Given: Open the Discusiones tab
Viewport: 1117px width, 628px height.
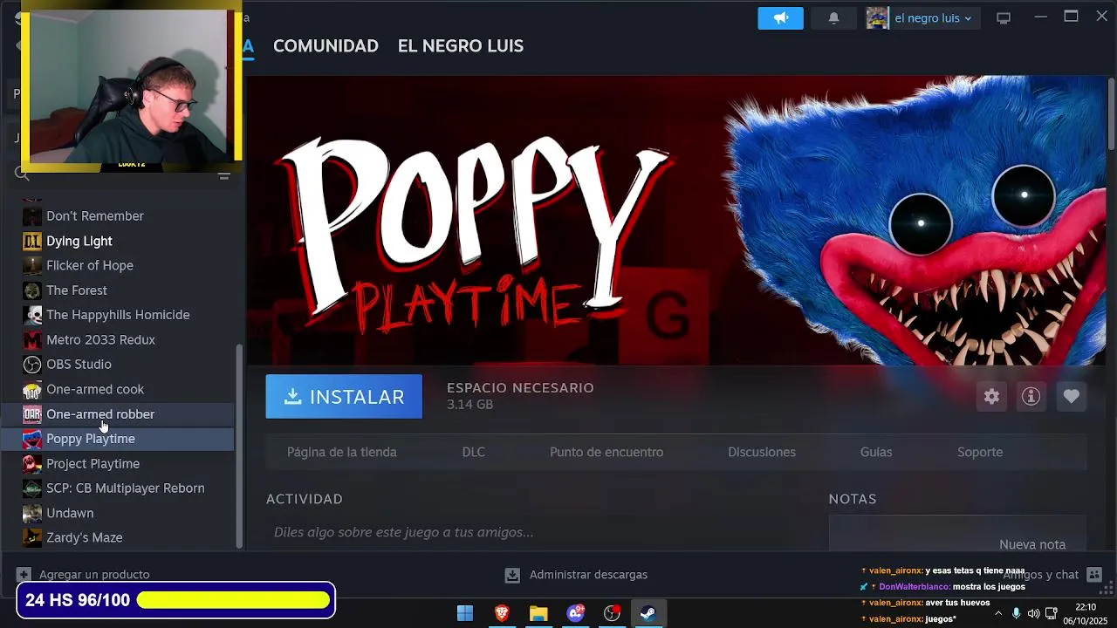Looking at the screenshot, I should pyautogui.click(x=762, y=452).
